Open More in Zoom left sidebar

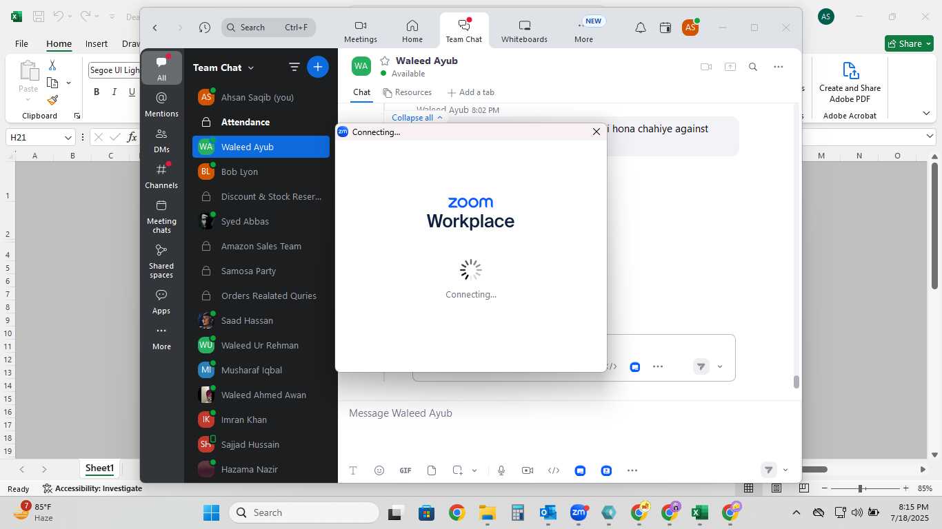pyautogui.click(x=161, y=338)
